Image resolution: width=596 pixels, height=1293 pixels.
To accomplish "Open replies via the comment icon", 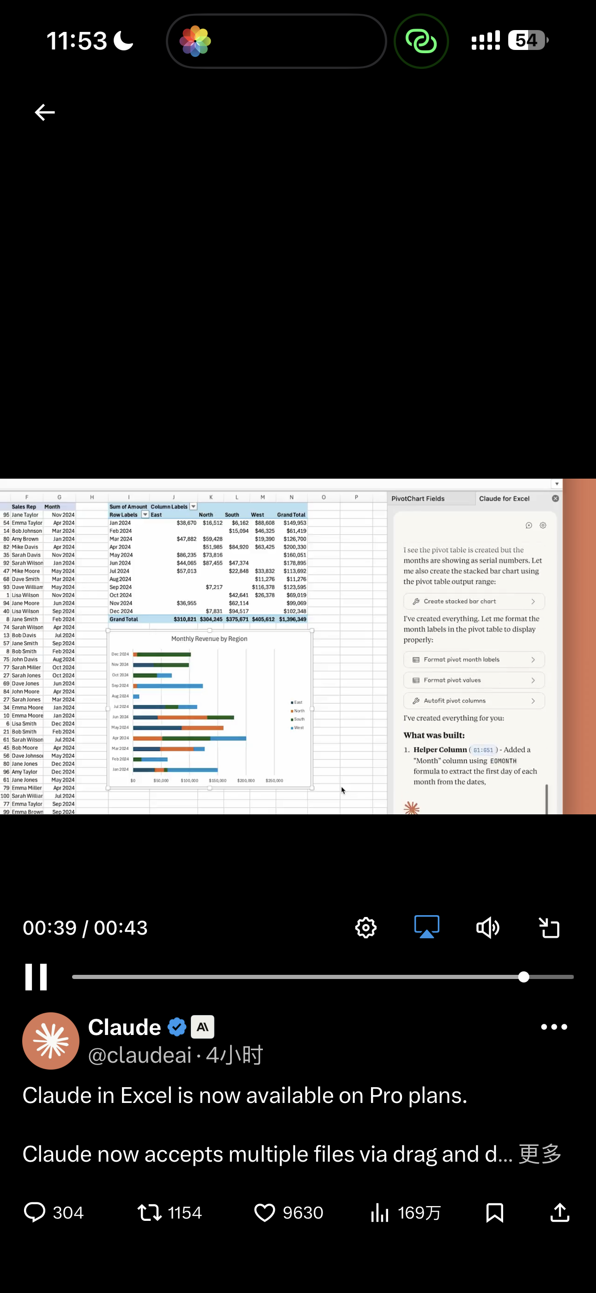I will [x=35, y=1212].
